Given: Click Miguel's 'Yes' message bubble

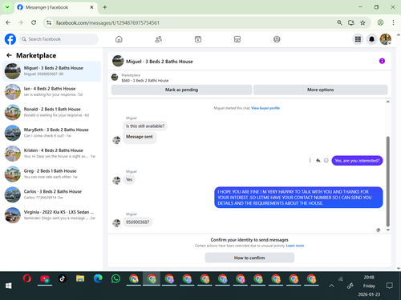Looking at the screenshot, I should click(129, 179).
